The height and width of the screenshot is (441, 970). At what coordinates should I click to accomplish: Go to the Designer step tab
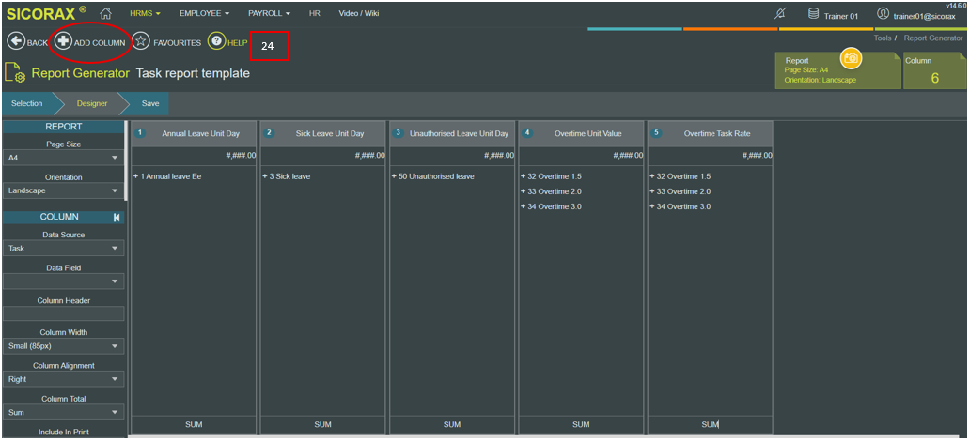click(91, 103)
